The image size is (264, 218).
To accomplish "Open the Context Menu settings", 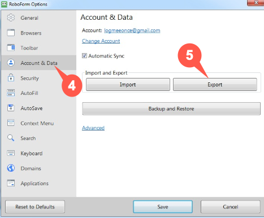I will (x=38, y=123).
